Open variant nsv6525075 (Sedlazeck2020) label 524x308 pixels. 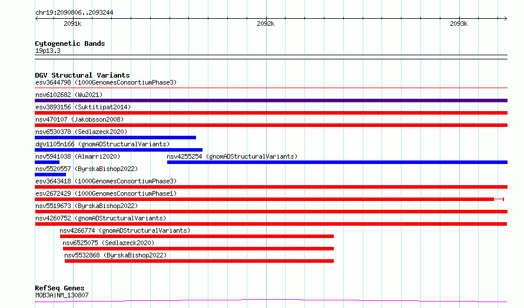tap(108, 243)
